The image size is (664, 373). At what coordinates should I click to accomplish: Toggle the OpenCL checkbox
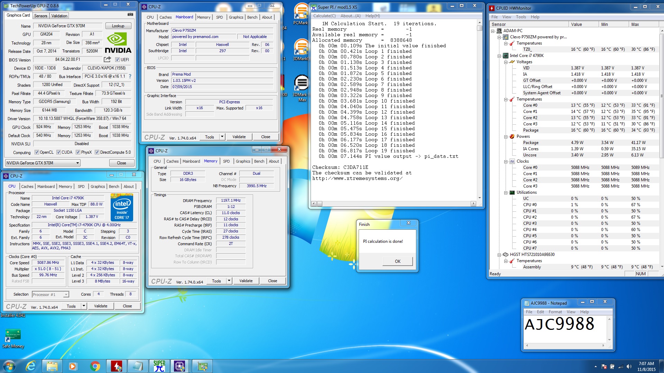coord(37,152)
